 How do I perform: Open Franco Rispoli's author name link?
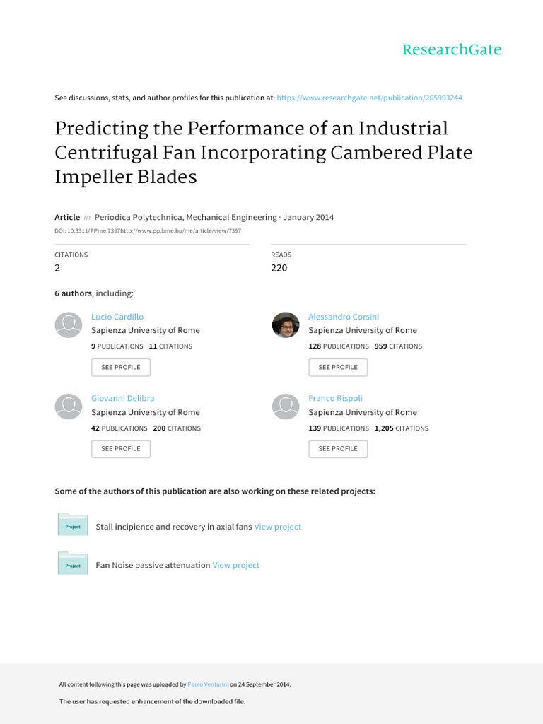tap(335, 398)
